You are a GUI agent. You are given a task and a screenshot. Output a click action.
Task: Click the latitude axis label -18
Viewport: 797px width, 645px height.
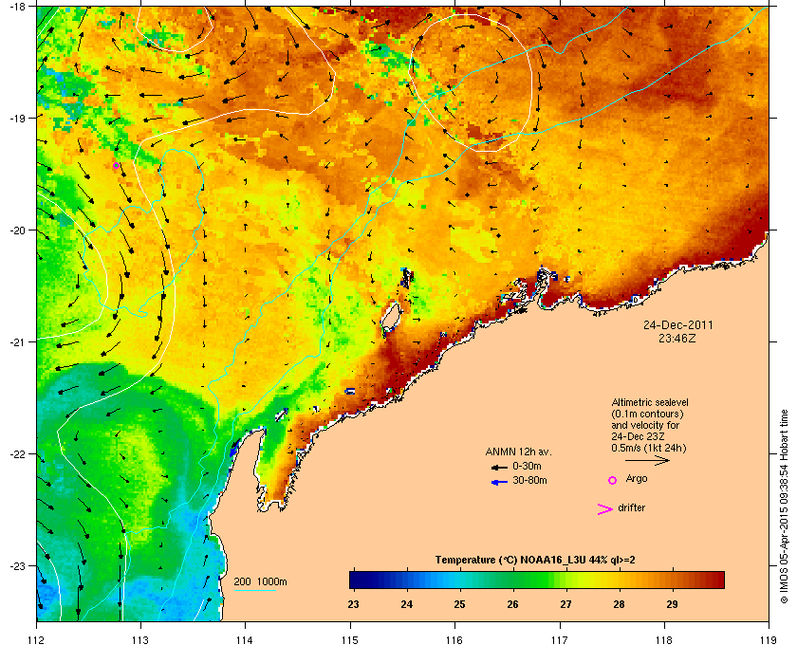[x=18, y=6]
